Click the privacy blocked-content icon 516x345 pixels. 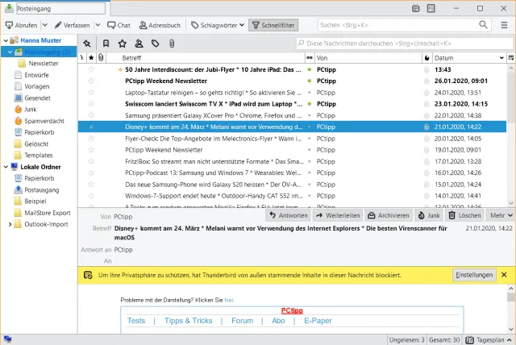click(88, 275)
